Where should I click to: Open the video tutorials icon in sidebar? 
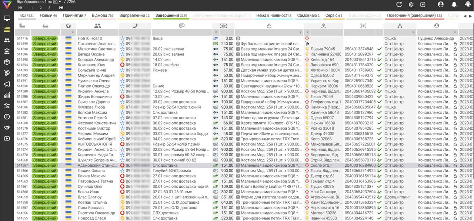pos(6,139)
